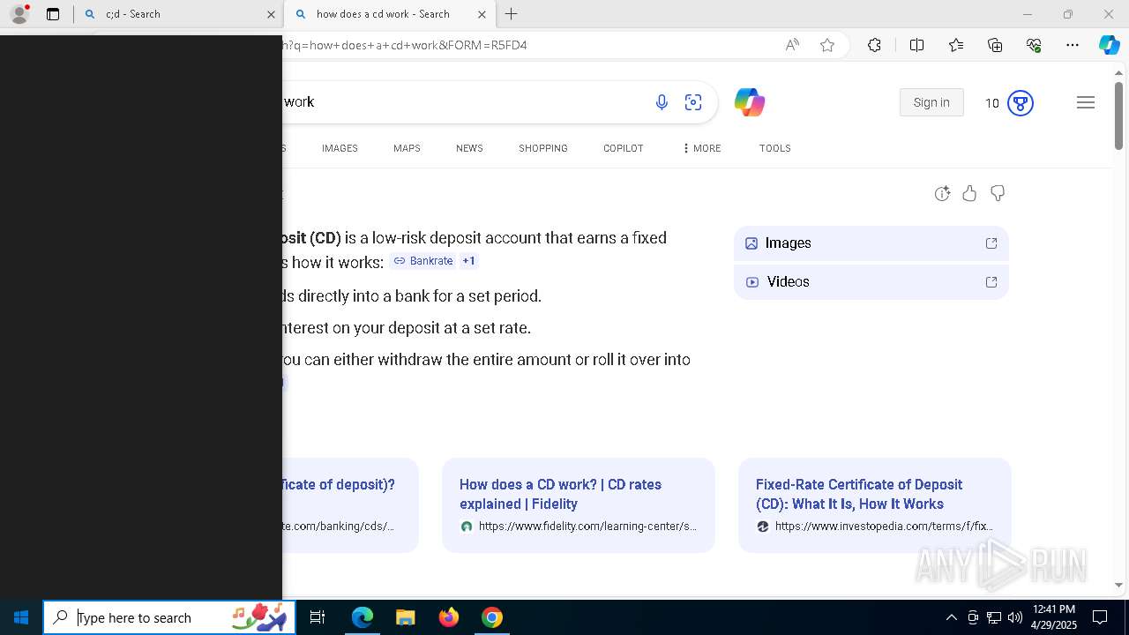Open Microsoft Edge from the taskbar
Screen dimensions: 1129x635
pos(363,617)
